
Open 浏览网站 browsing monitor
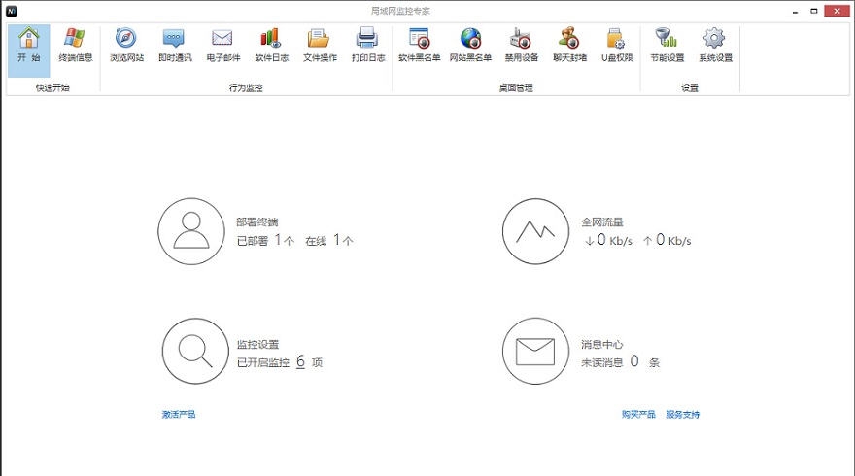point(126,46)
